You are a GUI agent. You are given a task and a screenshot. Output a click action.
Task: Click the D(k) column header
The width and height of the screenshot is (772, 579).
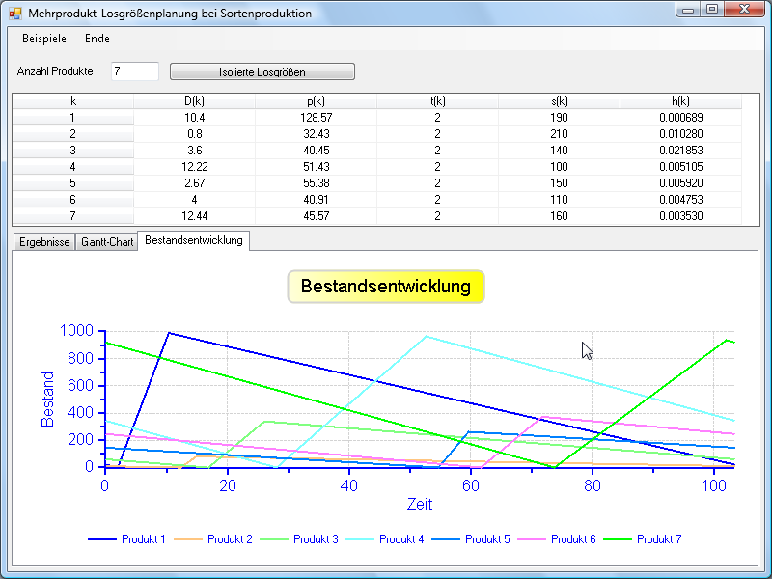pos(194,101)
